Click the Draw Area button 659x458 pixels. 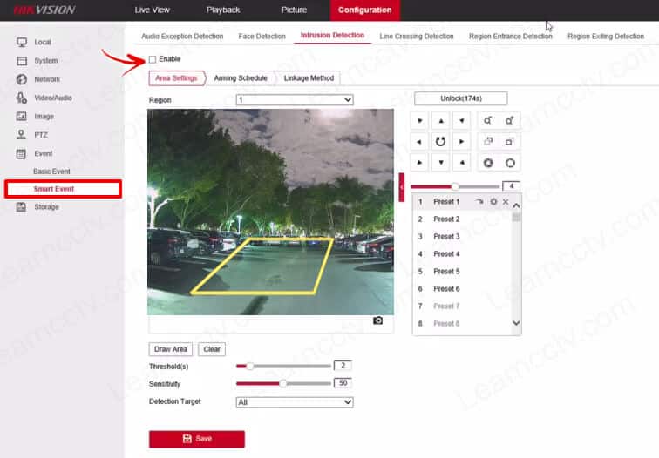click(x=171, y=349)
